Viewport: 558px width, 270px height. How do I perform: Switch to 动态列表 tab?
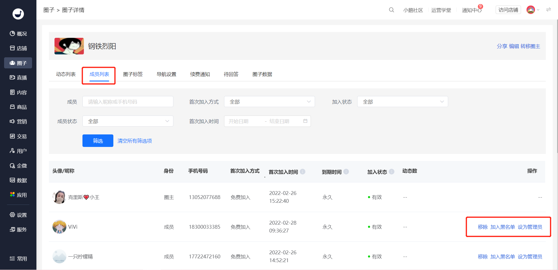click(66, 74)
